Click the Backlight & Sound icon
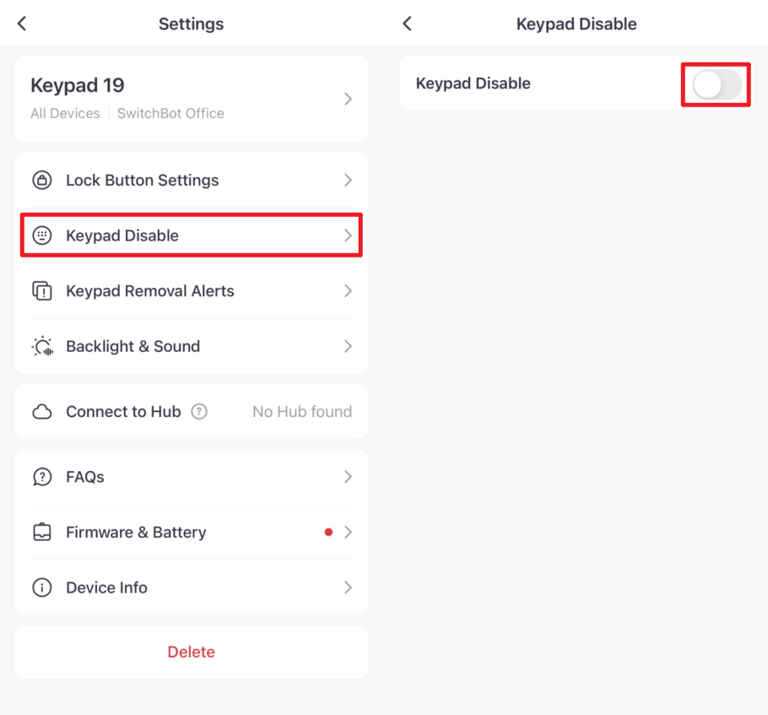This screenshot has width=768, height=715. coord(42,346)
